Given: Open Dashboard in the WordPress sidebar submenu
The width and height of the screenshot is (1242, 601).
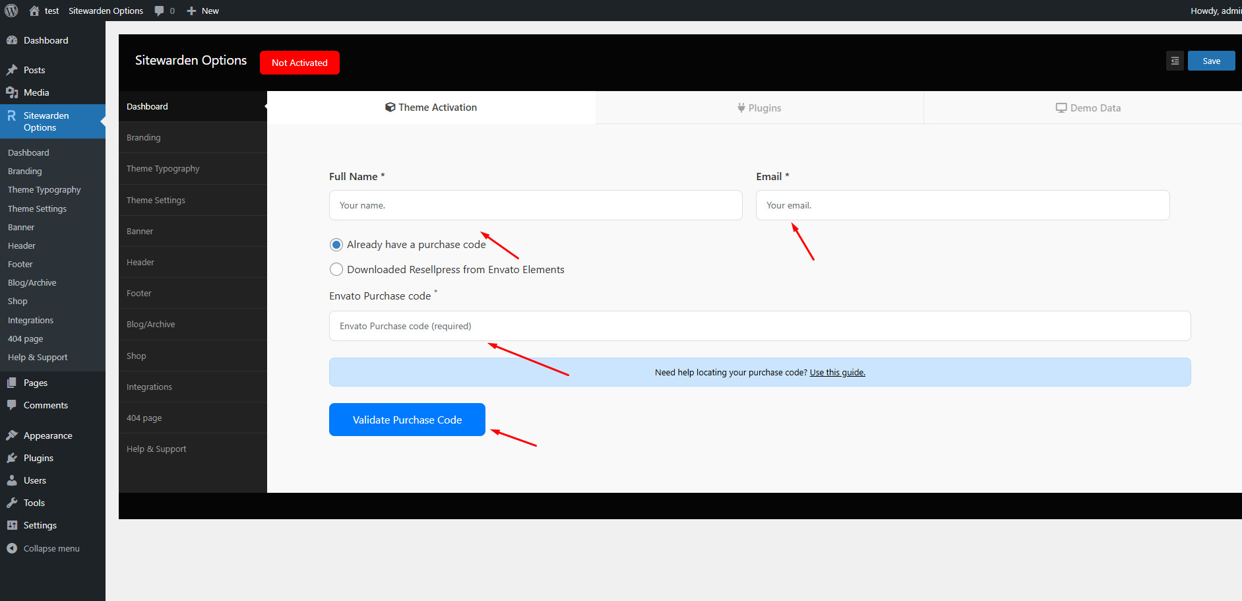Looking at the screenshot, I should pos(53,152).
